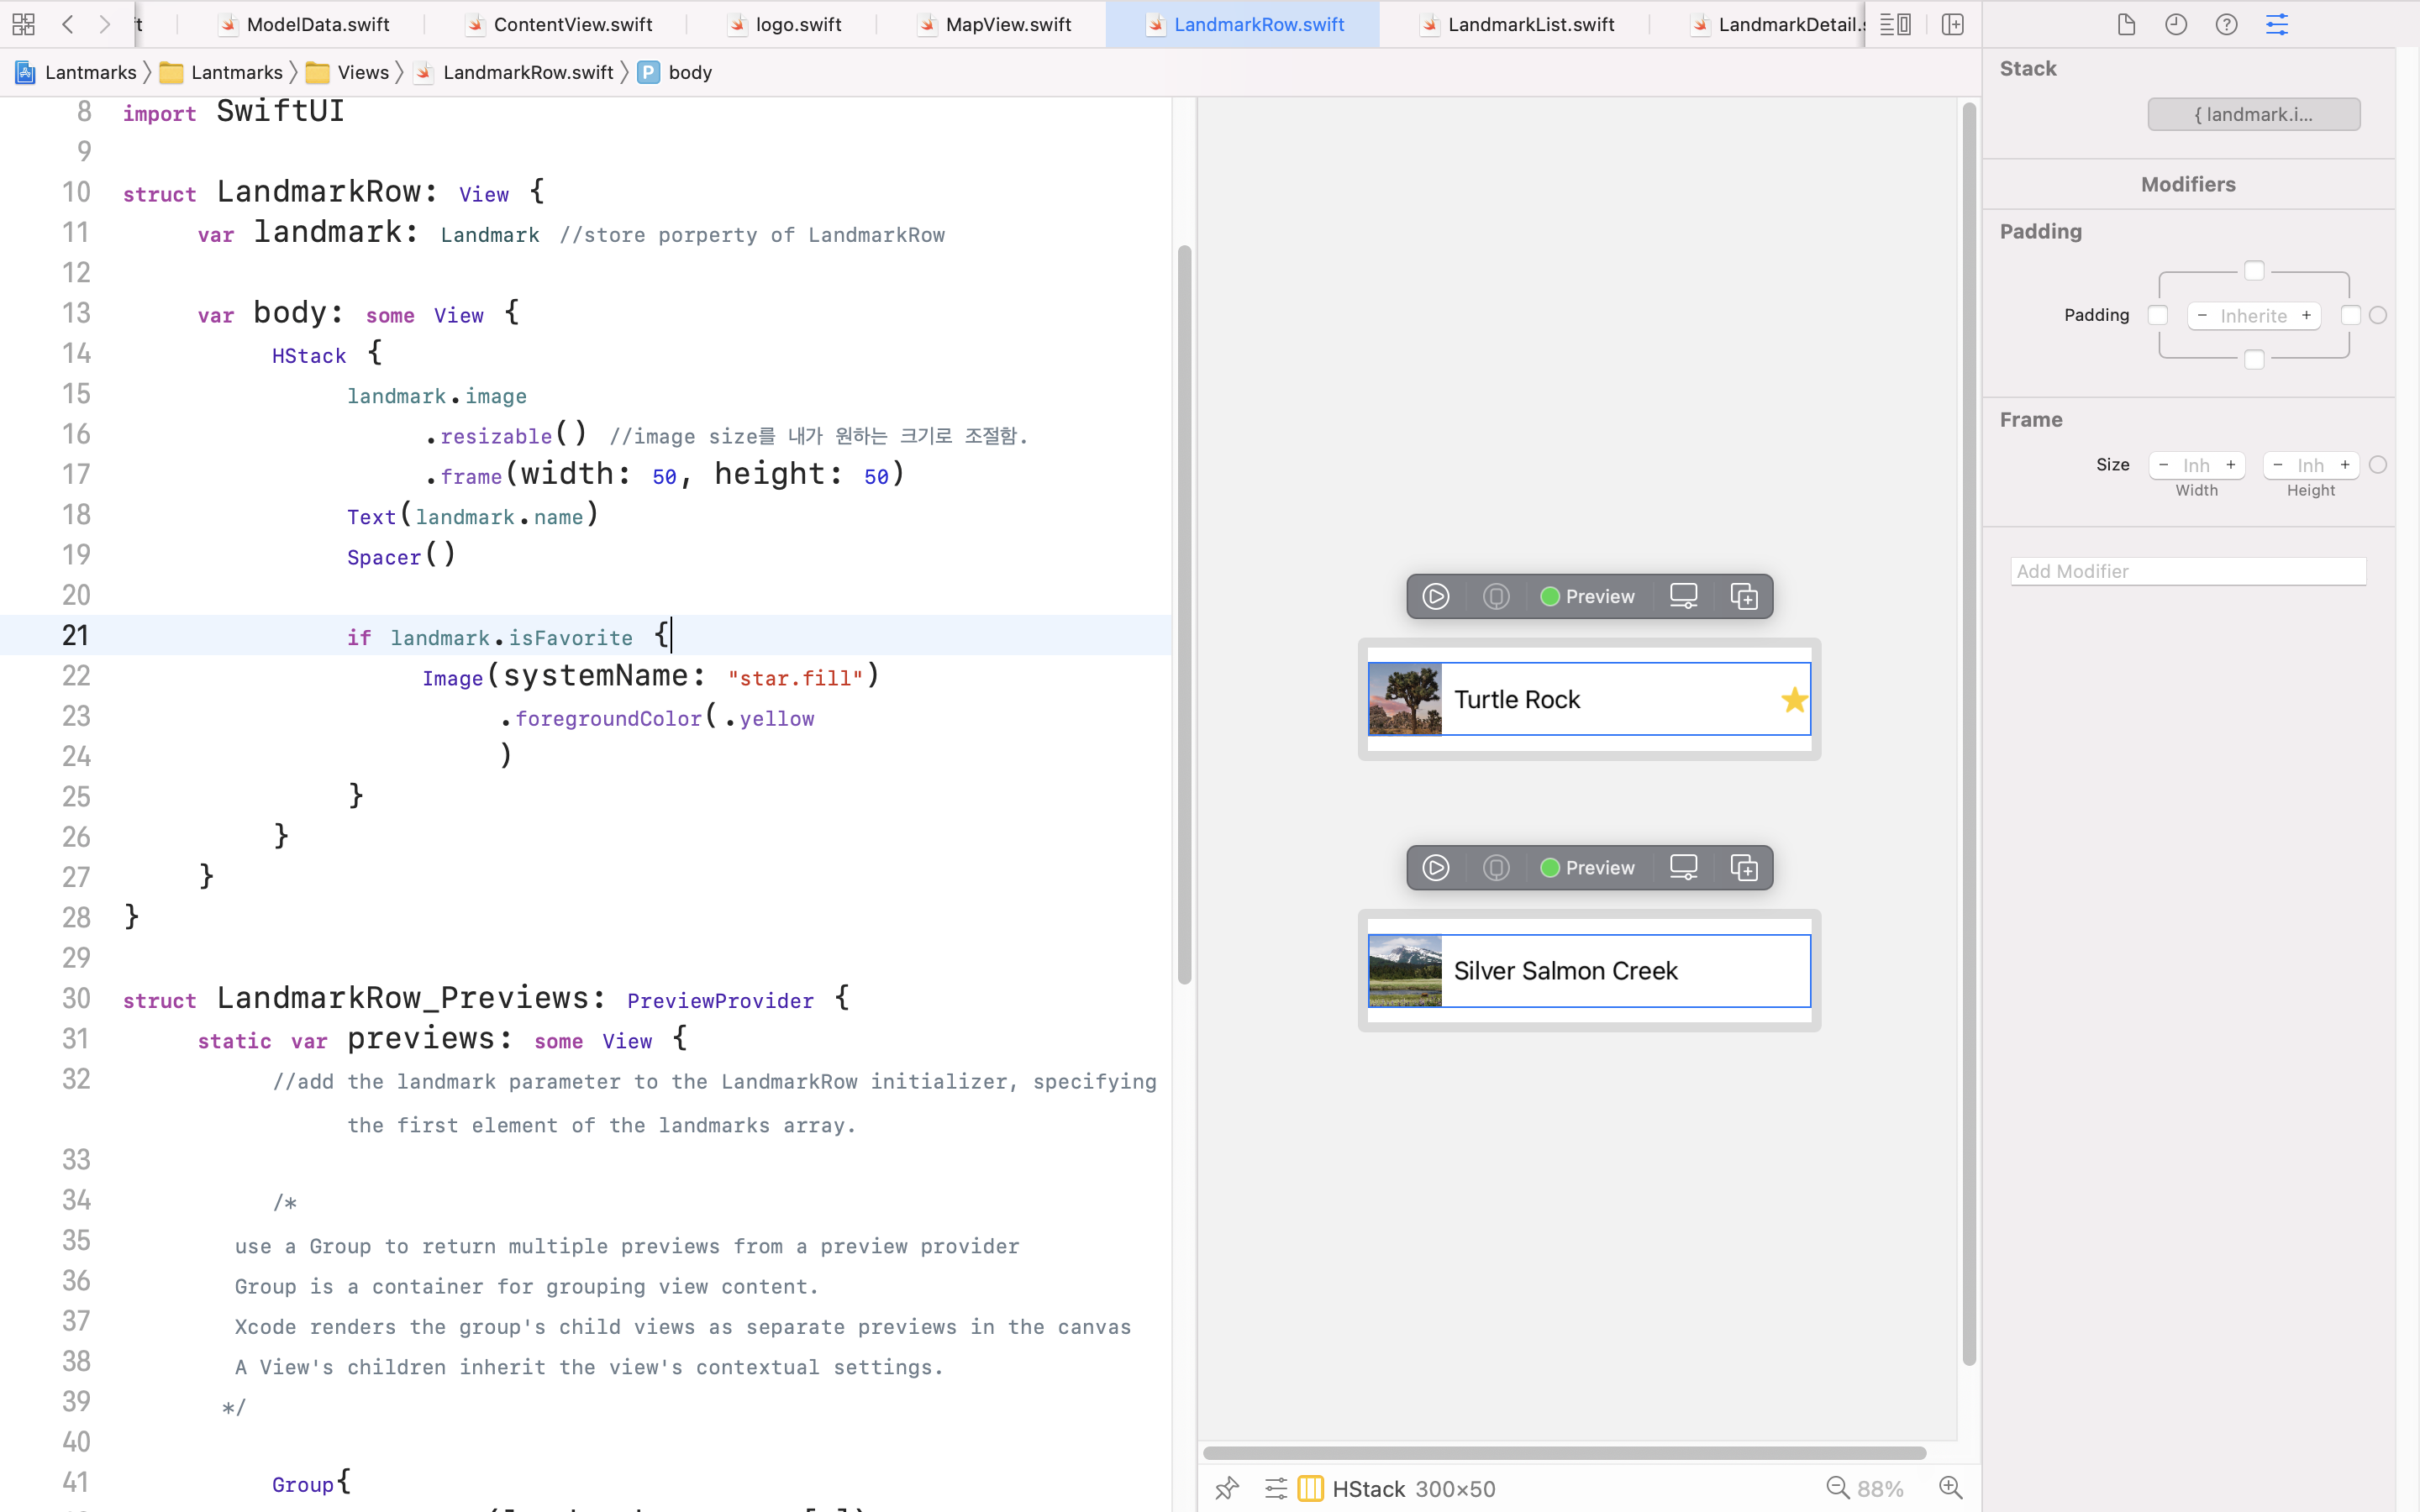Show the History inspector clock icon
Image resolution: width=2420 pixels, height=1512 pixels.
pyautogui.click(x=2177, y=24)
